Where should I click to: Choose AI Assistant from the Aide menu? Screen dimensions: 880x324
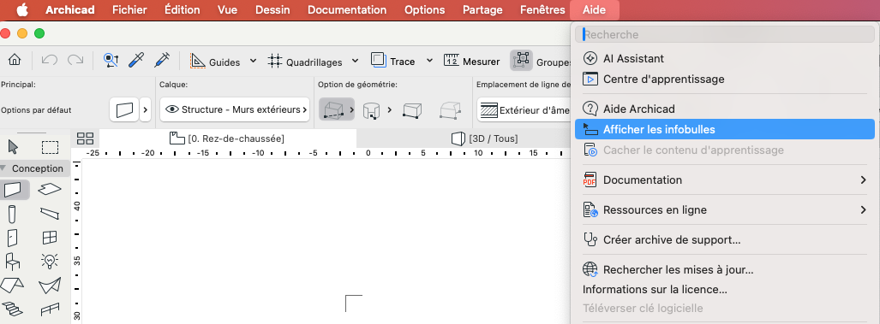725,58
